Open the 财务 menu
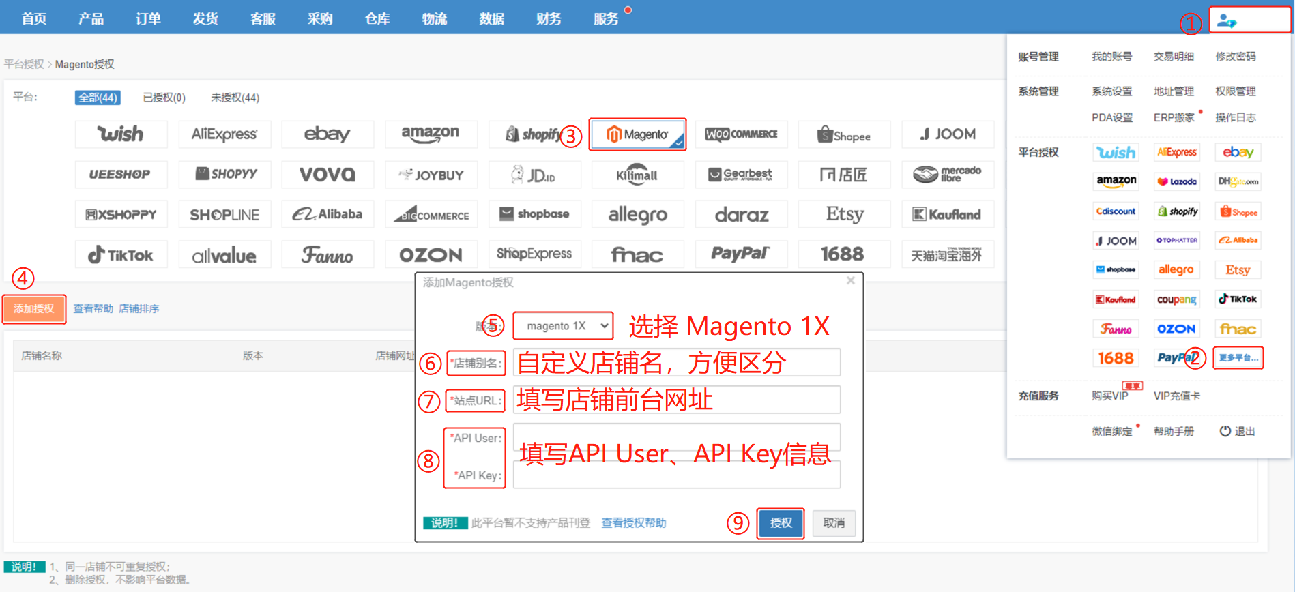The image size is (1295, 592). 549,18
